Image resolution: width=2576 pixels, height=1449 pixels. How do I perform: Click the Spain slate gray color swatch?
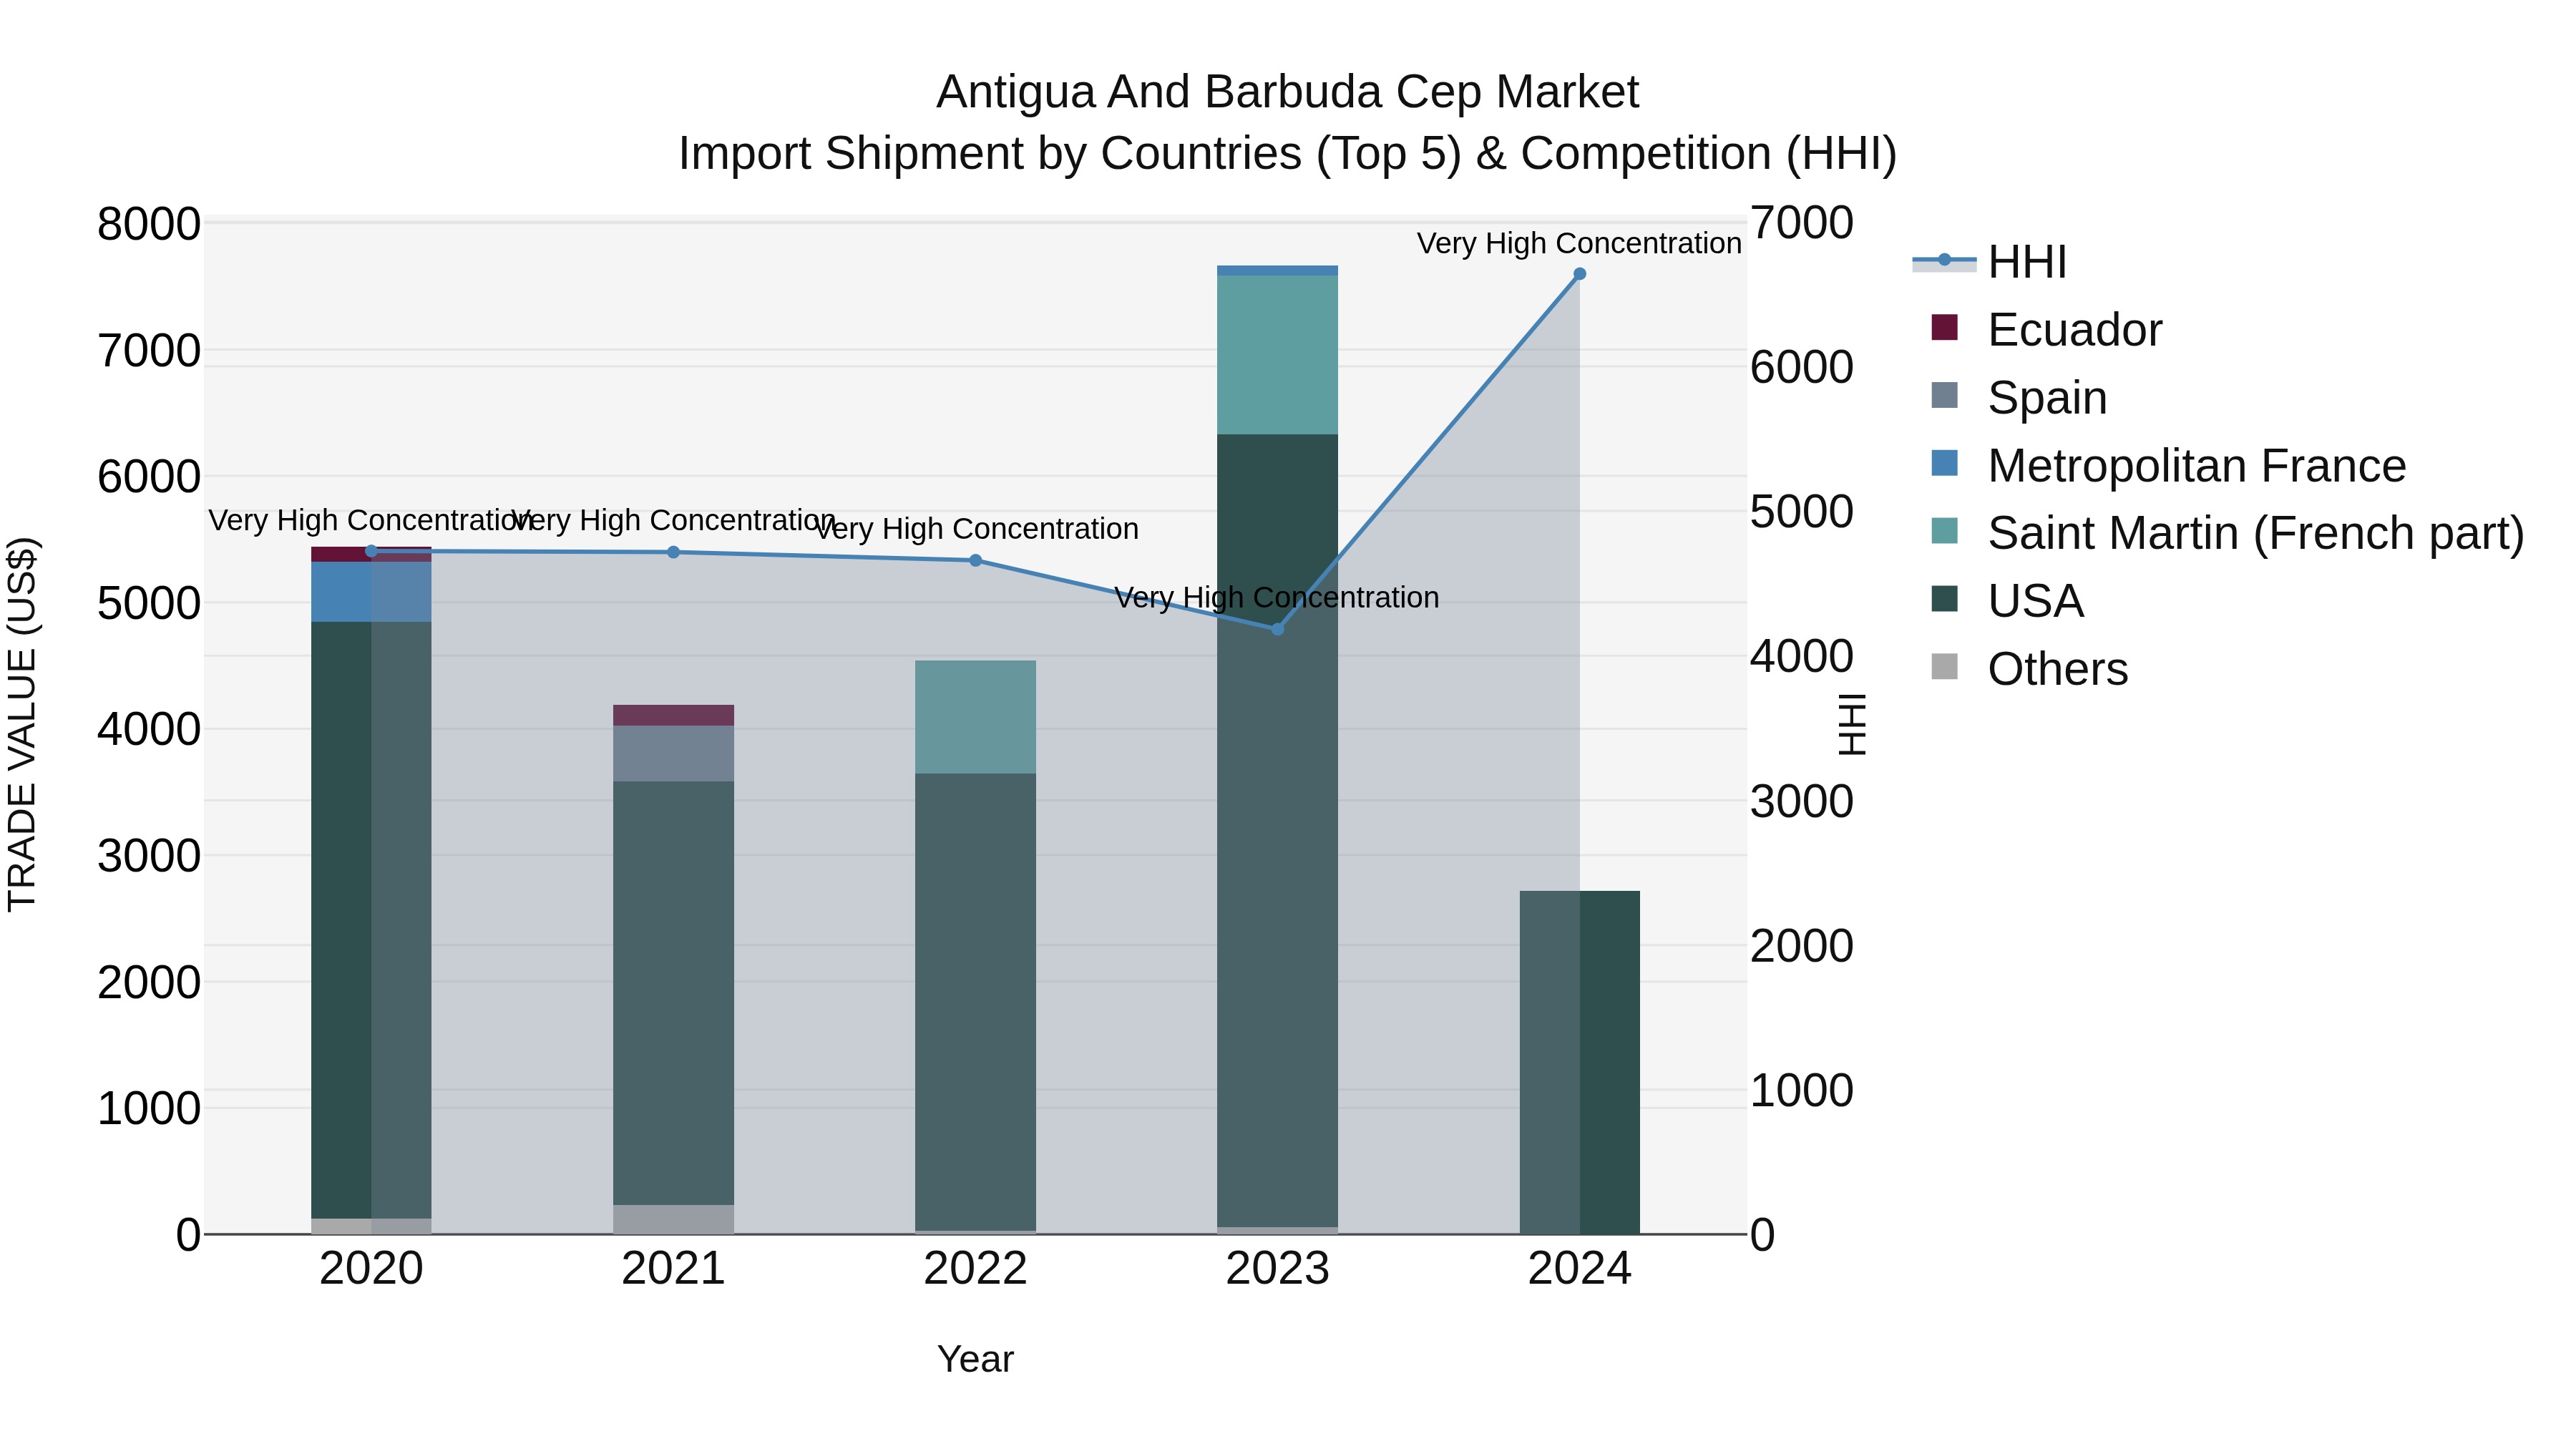(x=1944, y=395)
